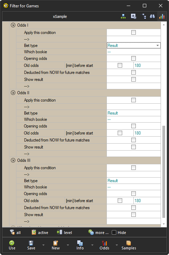Screen dimensions: 169x255
Task: Check Show result under Odds III
Action: [133, 215]
